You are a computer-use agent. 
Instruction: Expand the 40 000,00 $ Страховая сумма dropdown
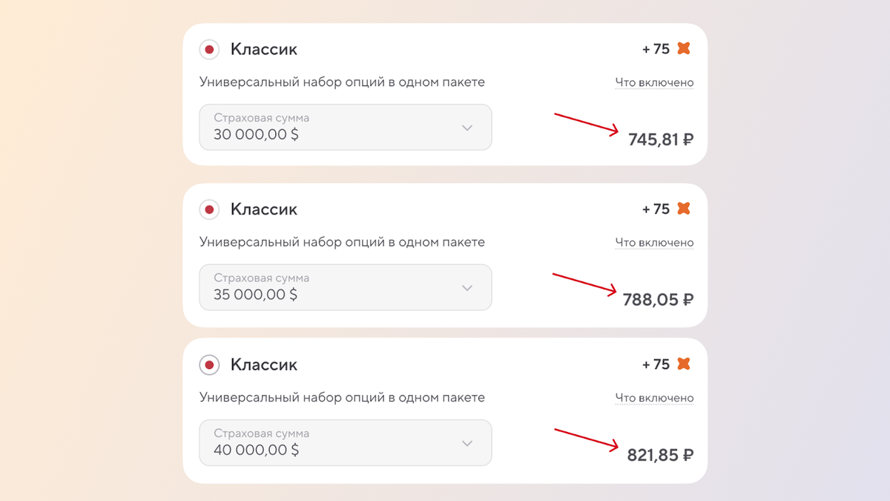pos(345,442)
